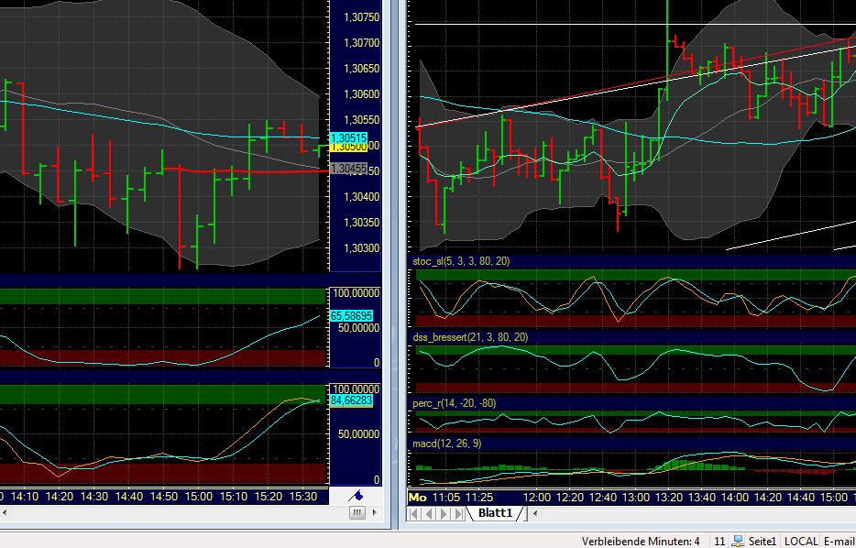Jump to first sheet using leftmost navigation arrow
Viewport: 856px width, 548px height.
click(413, 514)
